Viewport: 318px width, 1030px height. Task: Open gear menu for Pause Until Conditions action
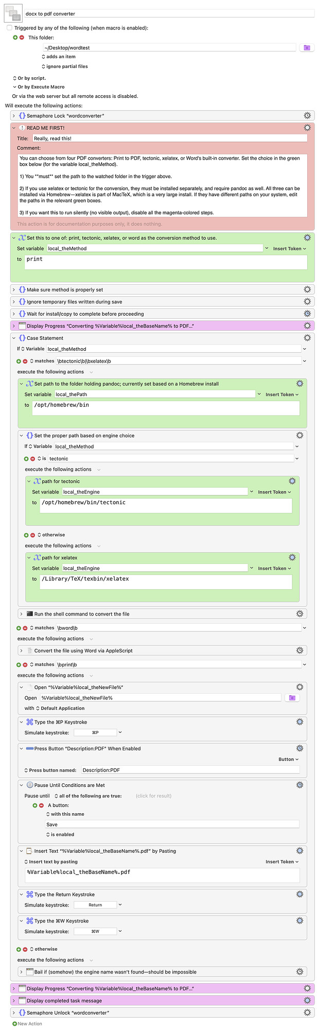299,785
